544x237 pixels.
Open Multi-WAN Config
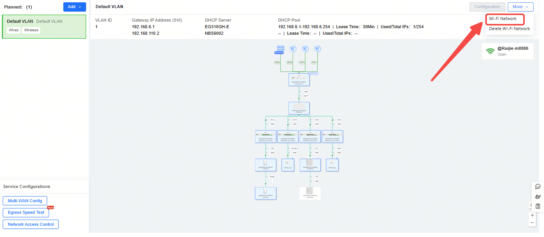click(x=25, y=201)
